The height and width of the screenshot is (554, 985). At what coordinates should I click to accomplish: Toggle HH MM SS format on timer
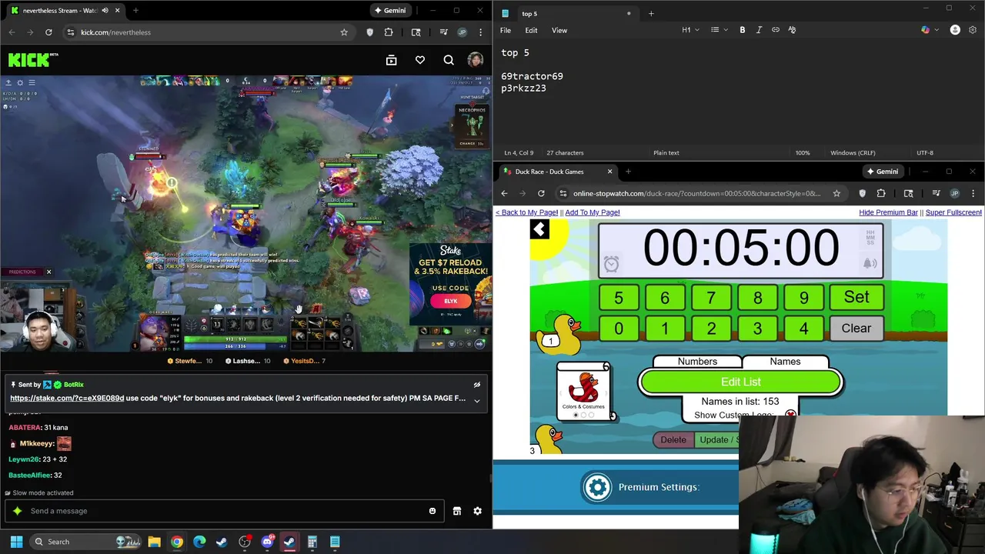(x=870, y=238)
